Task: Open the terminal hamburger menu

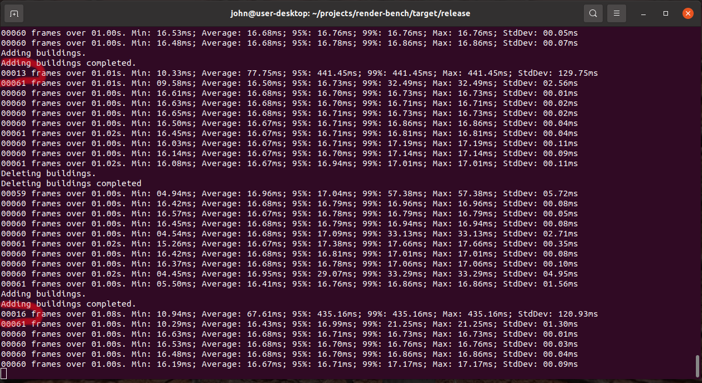Action: coord(616,13)
